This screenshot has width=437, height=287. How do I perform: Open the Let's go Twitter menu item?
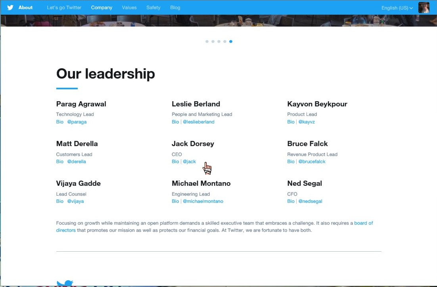[x=64, y=8]
